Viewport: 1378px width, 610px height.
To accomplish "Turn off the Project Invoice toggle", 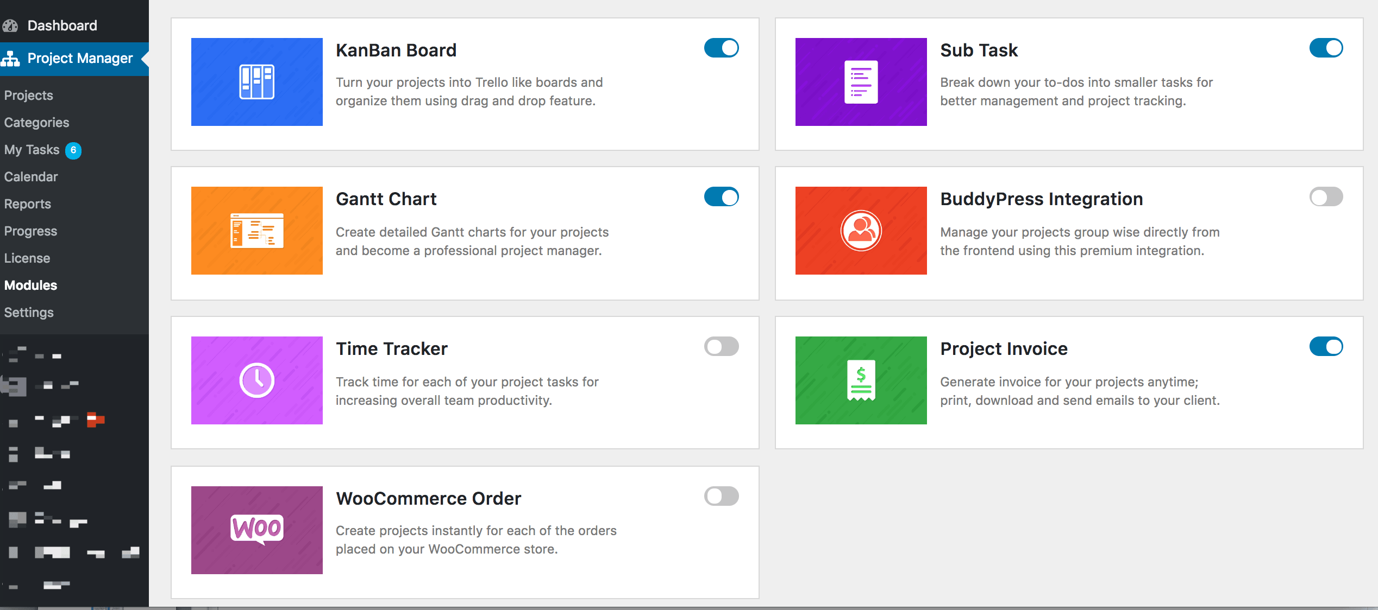I will click(1326, 346).
